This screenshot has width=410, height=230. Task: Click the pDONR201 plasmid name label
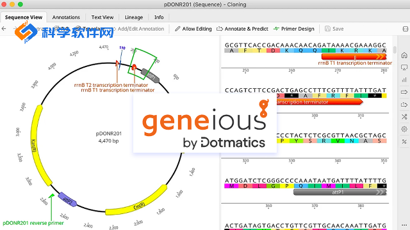coord(109,134)
